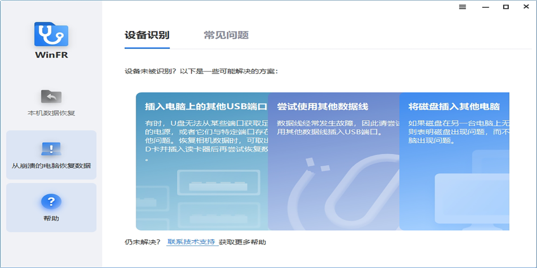Click the 从崩溃的电脑恢复数据 label
Image resolution: width=537 pixels, height=268 pixels.
(x=51, y=166)
